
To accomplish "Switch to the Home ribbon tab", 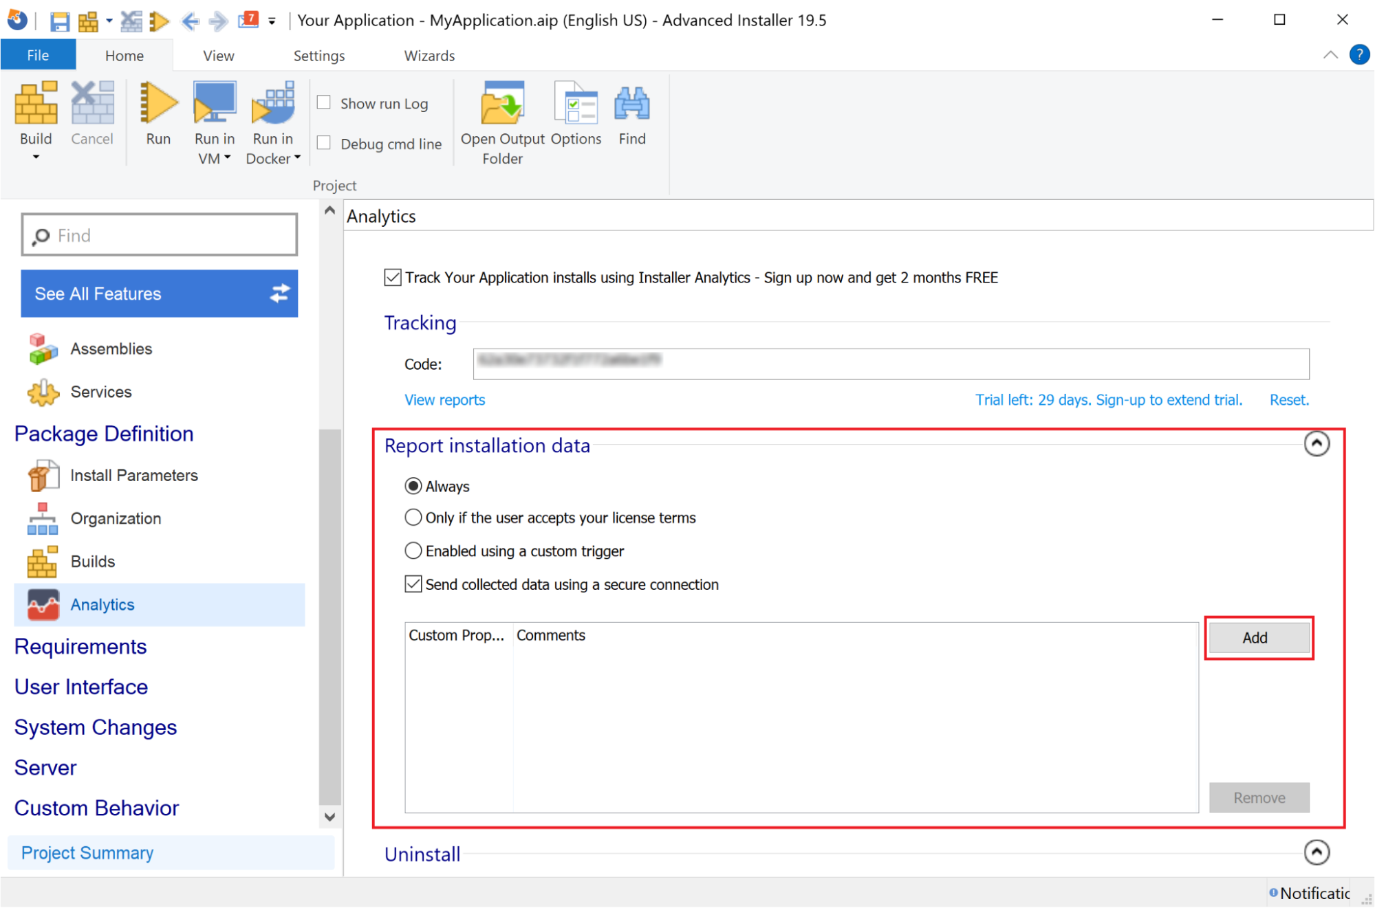I will coord(124,55).
